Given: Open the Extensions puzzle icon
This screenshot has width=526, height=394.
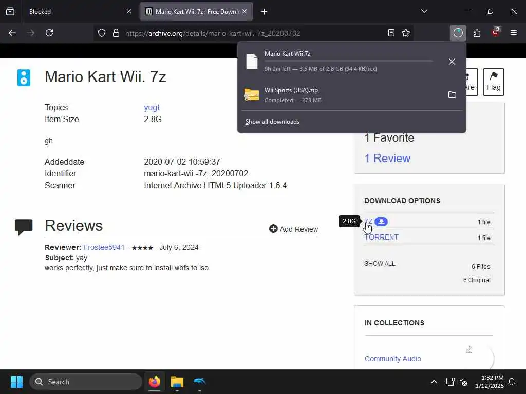Looking at the screenshot, I should pos(477,33).
